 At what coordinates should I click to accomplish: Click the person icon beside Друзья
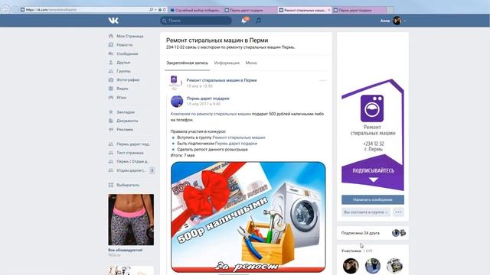110,63
